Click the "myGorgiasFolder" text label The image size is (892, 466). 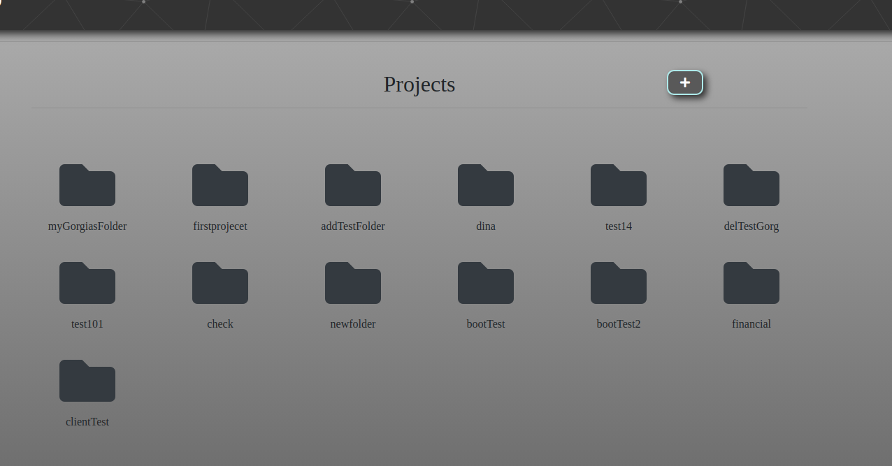(87, 226)
